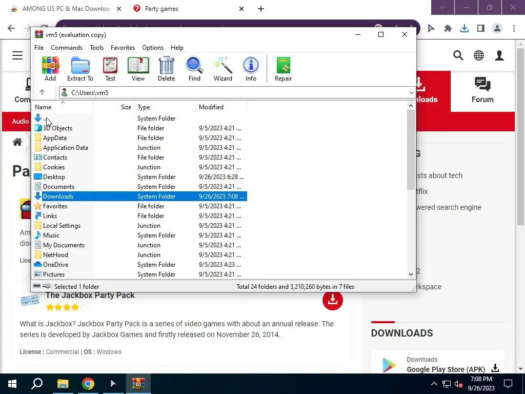
Task: Select the Music folder row
Action: tap(139, 235)
